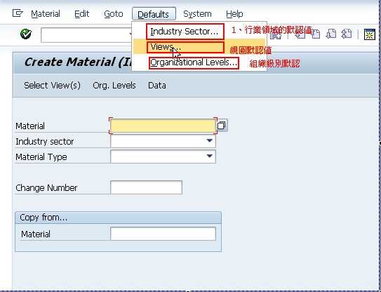Click the highlighted Material input field

(163, 126)
